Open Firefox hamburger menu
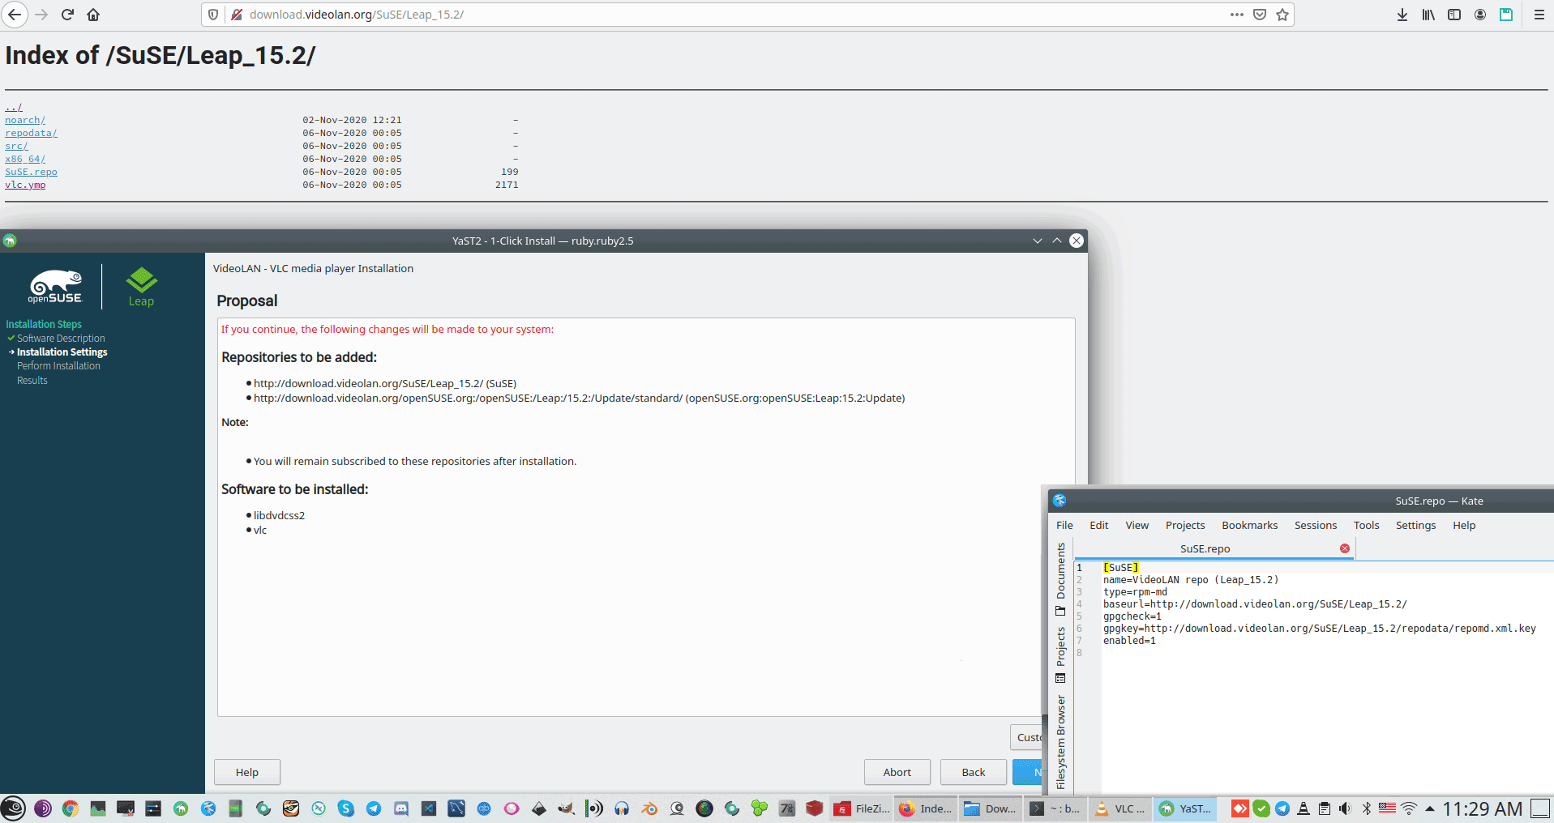This screenshot has width=1554, height=823. 1539,15
